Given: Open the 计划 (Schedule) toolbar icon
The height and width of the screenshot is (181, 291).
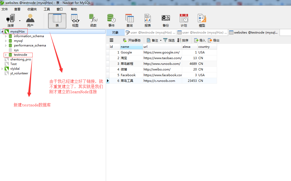Looking at the screenshot, I should coord(184,20).
